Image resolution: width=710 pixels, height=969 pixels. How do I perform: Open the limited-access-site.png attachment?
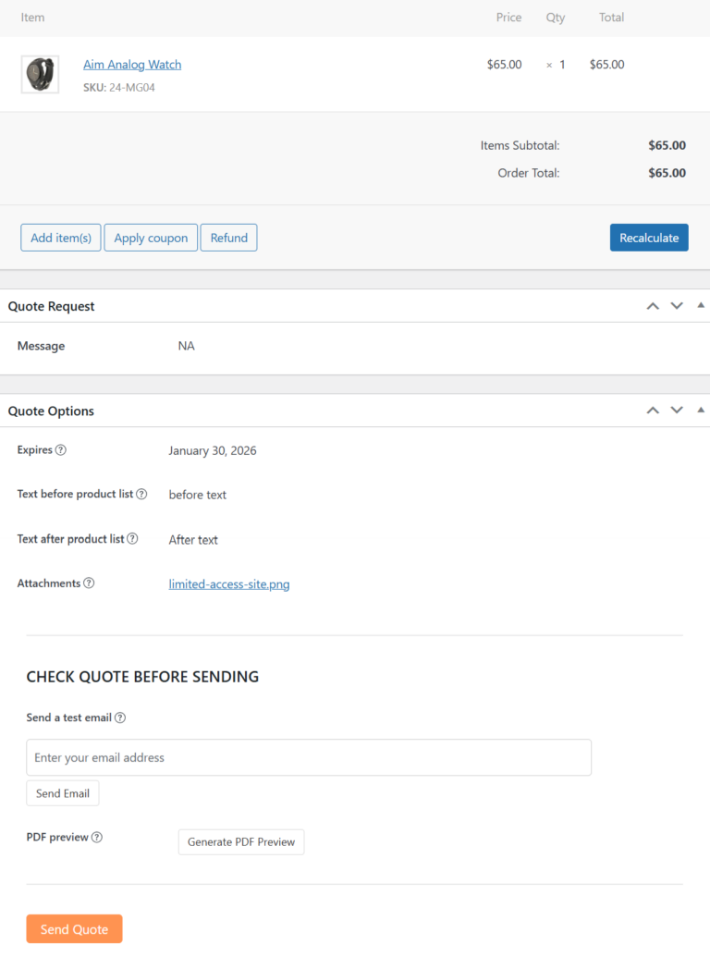[x=229, y=584]
